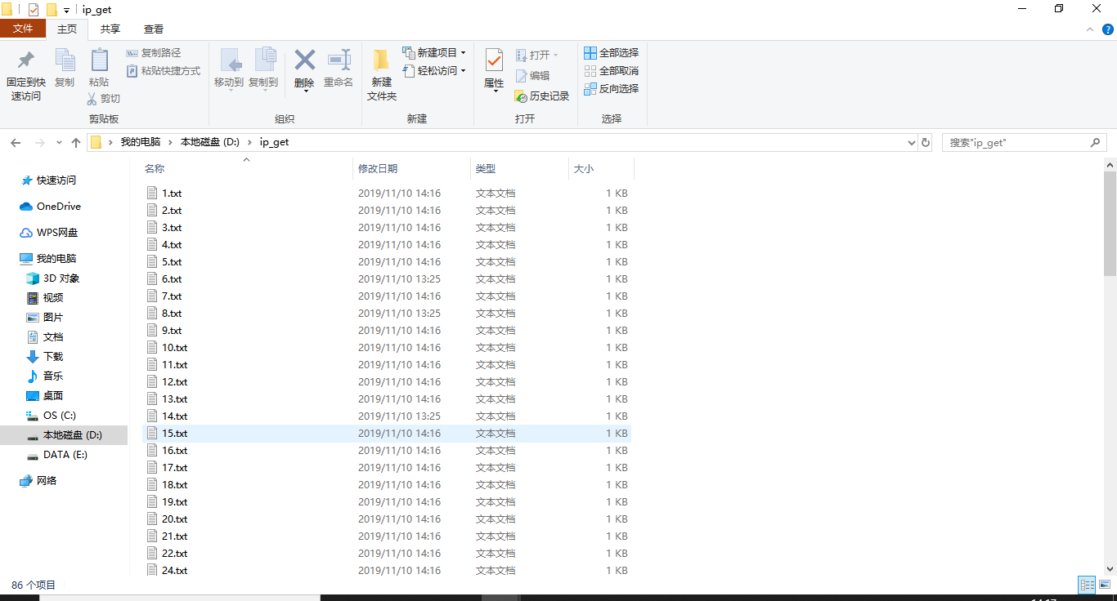Image resolution: width=1117 pixels, height=601 pixels.
Task: Open the File ribbon tab
Action: 23,29
